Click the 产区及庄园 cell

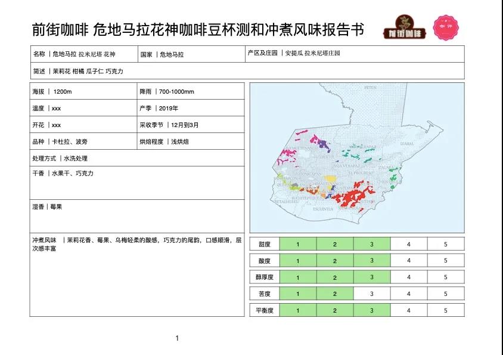tap(355, 54)
